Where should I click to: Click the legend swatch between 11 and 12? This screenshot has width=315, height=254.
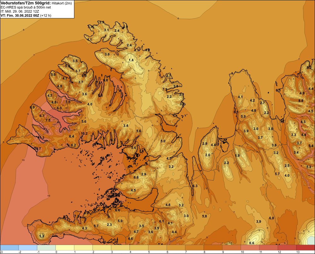[269, 248]
